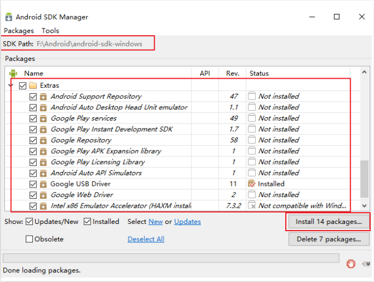The image size is (374, 282).
Task: Click package icon of Android Auto API Simulators
Action: (43, 173)
